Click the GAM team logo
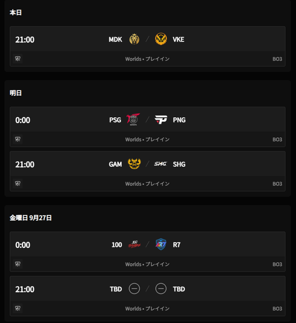The image size is (296, 323). (x=134, y=164)
